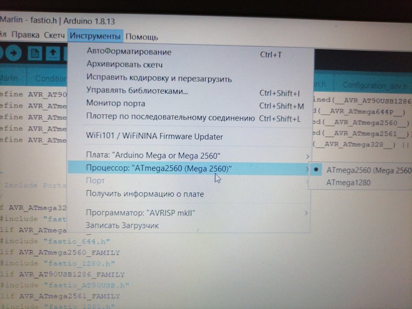Screen dimensions: 412x309
Task: Click the Open sketch up-arrow icon
Action: [x=53, y=54]
